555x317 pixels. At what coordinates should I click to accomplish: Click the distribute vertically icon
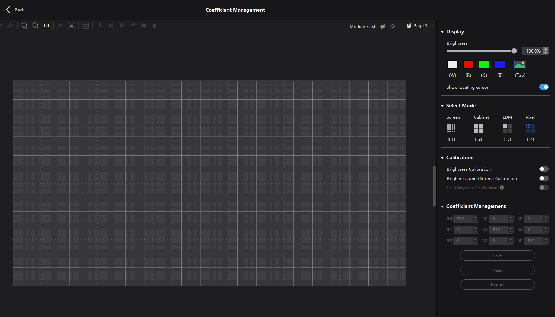[x=155, y=25]
